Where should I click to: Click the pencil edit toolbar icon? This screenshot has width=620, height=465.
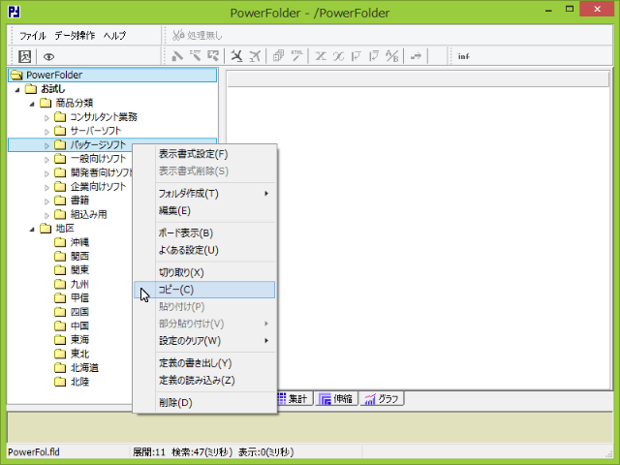(177, 56)
